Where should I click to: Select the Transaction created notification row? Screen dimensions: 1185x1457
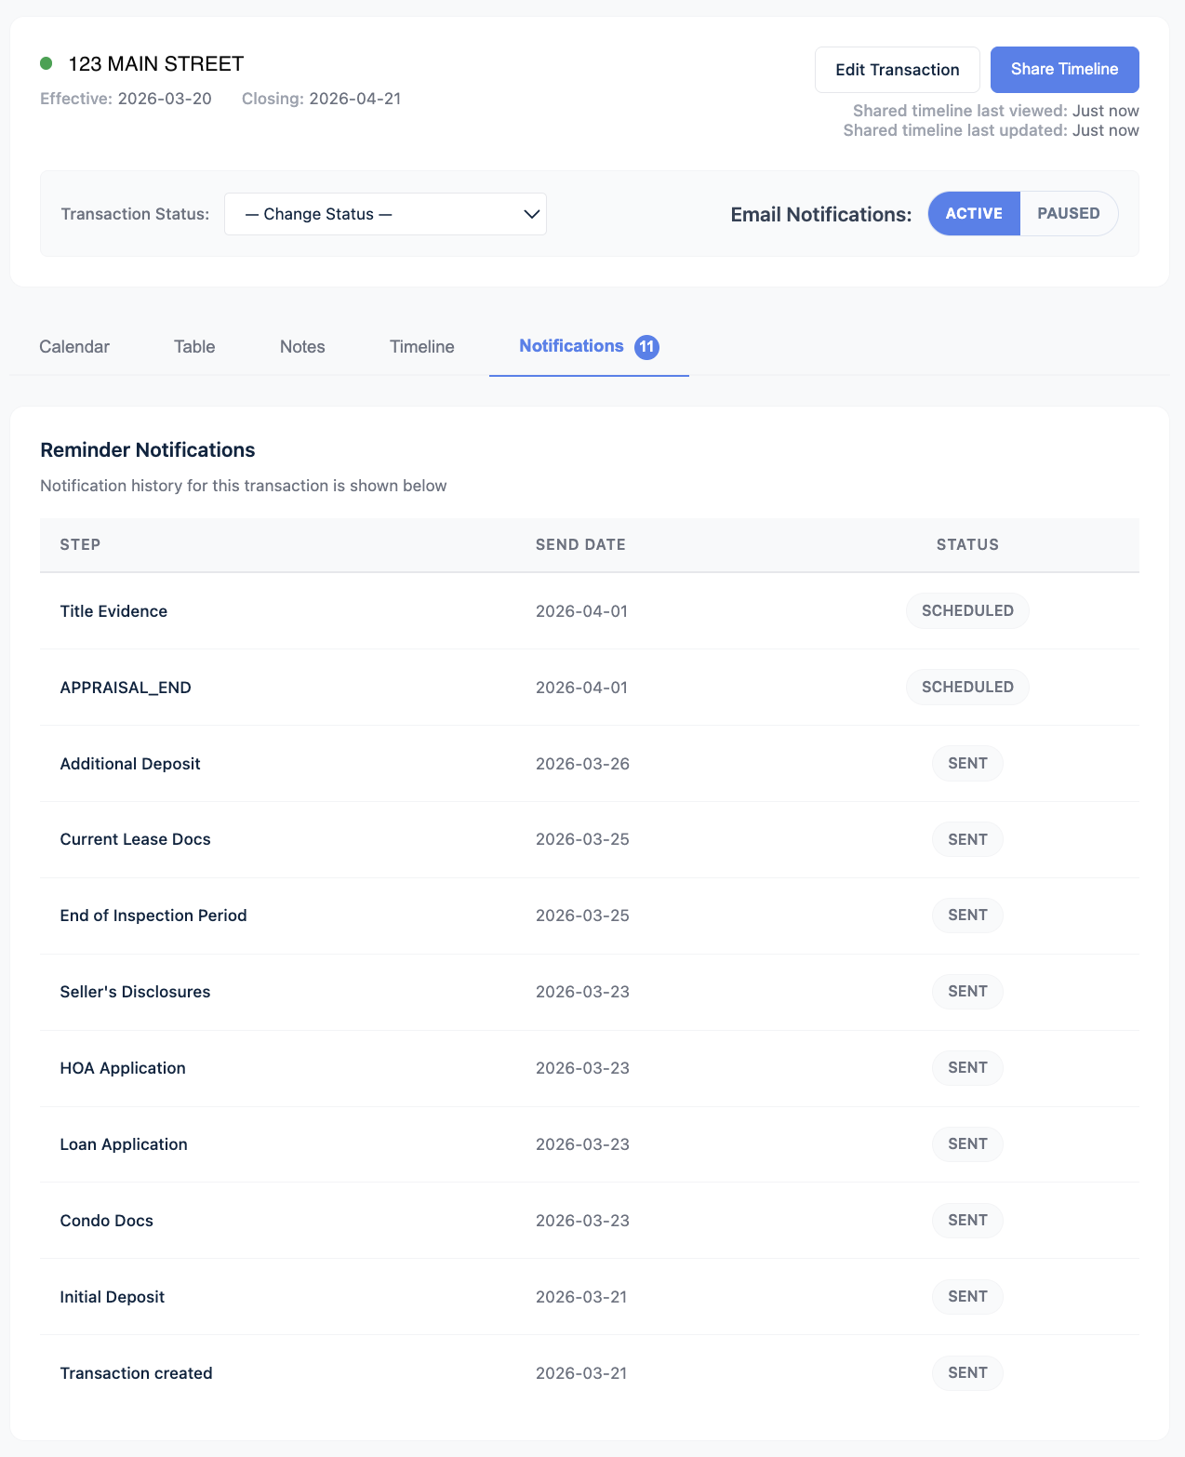tap(137, 1373)
